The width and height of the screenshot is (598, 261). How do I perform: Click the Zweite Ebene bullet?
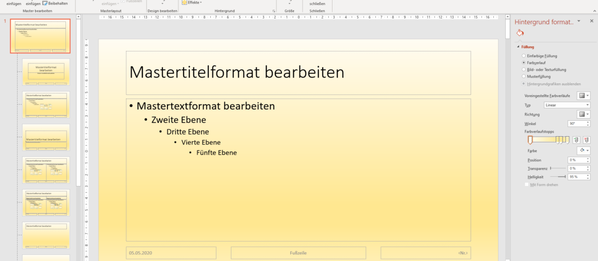(x=178, y=120)
